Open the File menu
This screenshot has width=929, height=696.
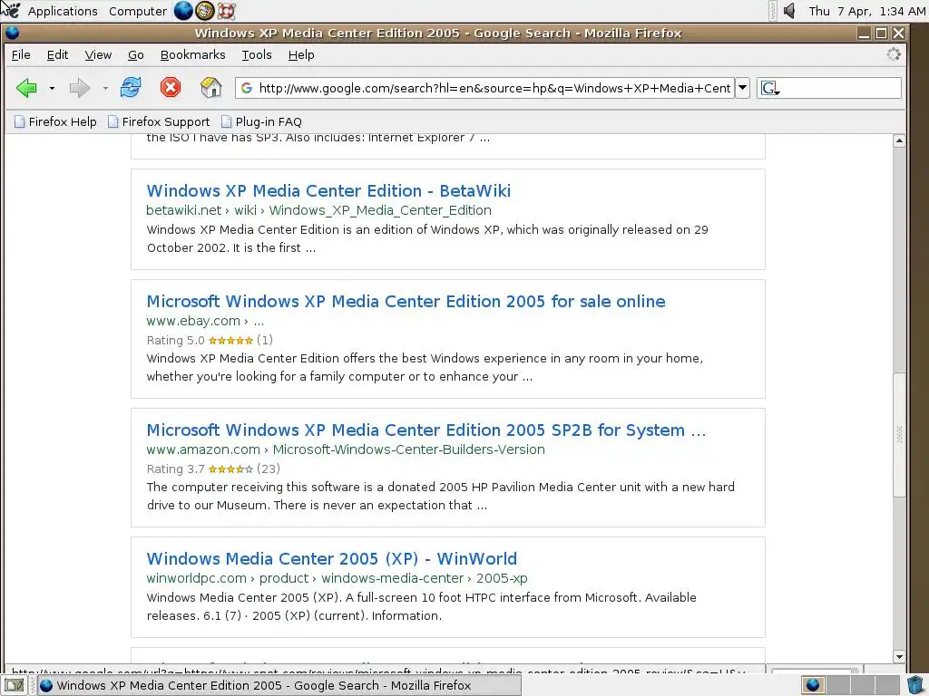(21, 55)
